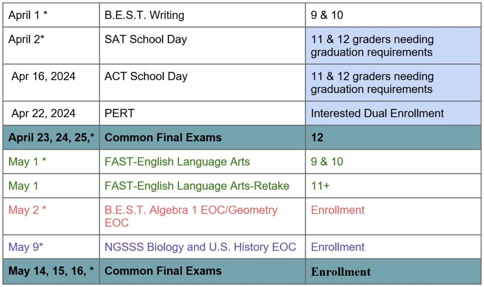This screenshot has height=287, width=484.
Task: Click the "April 1 *" date cell
Action: pos(27,15)
